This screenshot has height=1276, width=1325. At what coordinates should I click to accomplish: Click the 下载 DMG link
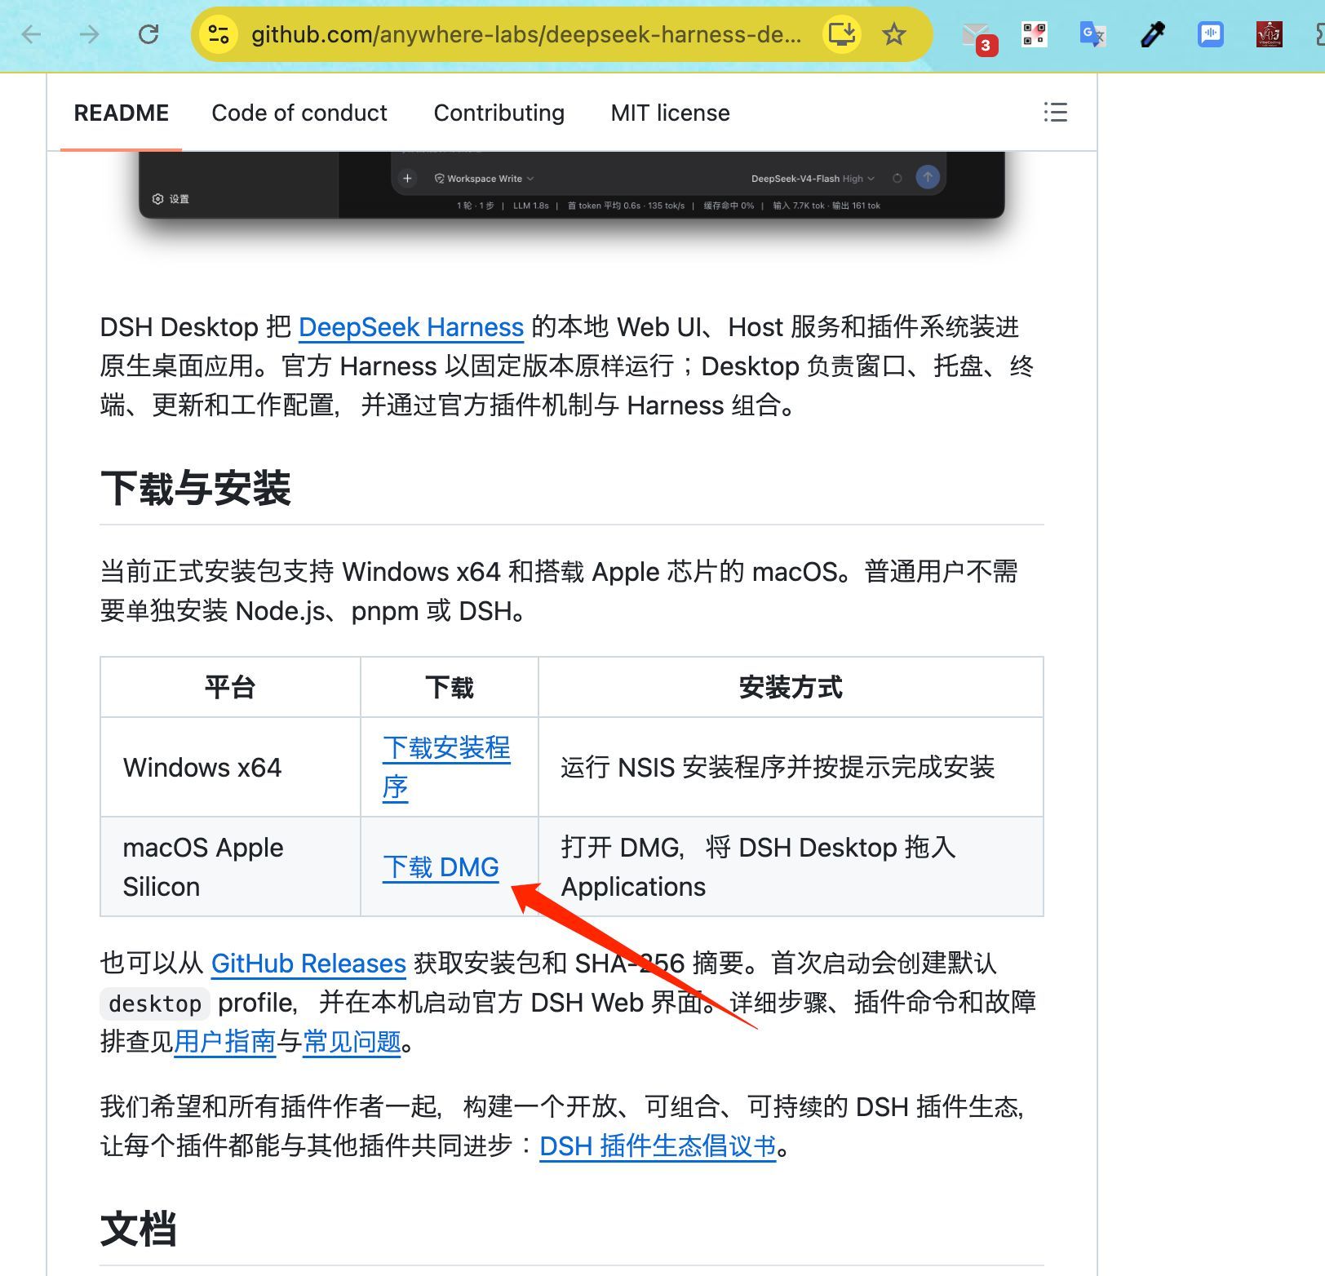click(441, 866)
